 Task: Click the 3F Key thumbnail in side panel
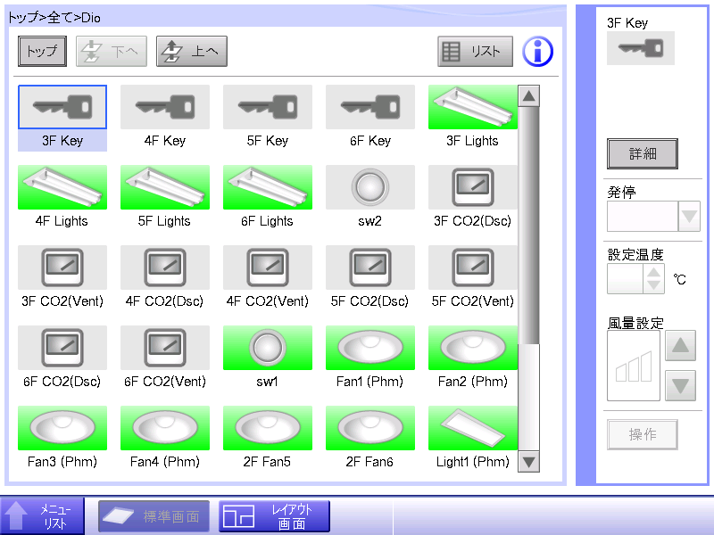tap(641, 48)
